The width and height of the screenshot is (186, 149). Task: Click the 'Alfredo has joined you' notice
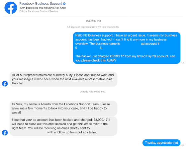[93, 92]
